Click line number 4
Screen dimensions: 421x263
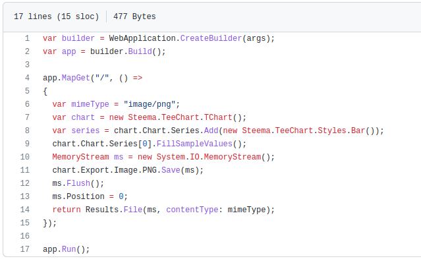[27, 78]
